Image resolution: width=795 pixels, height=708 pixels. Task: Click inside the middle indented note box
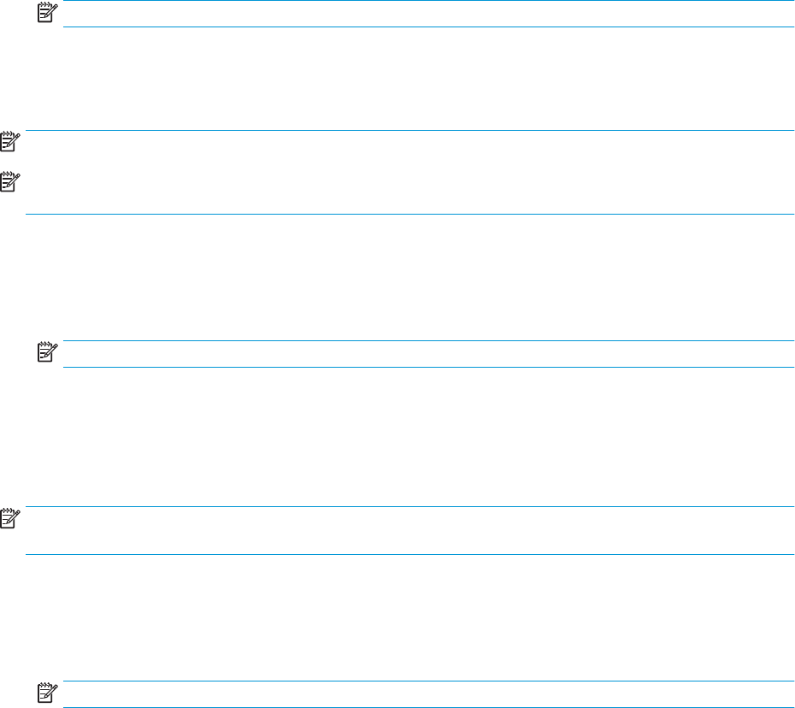(428, 354)
